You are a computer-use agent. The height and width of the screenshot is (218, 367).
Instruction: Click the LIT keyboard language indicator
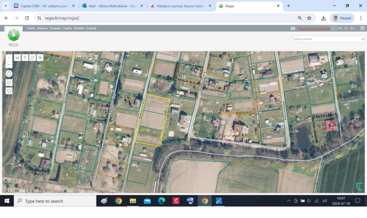tap(325, 201)
